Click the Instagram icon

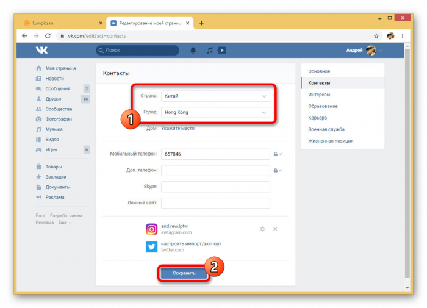coord(151,229)
